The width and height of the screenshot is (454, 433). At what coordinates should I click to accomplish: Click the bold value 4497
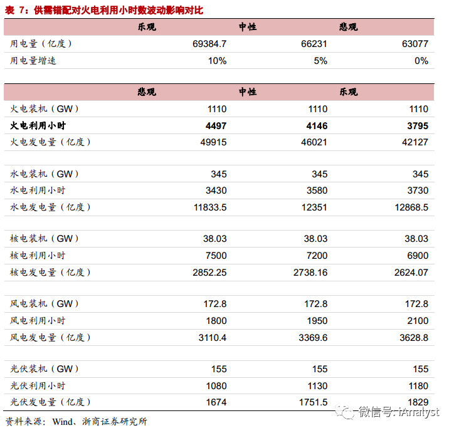216,125
